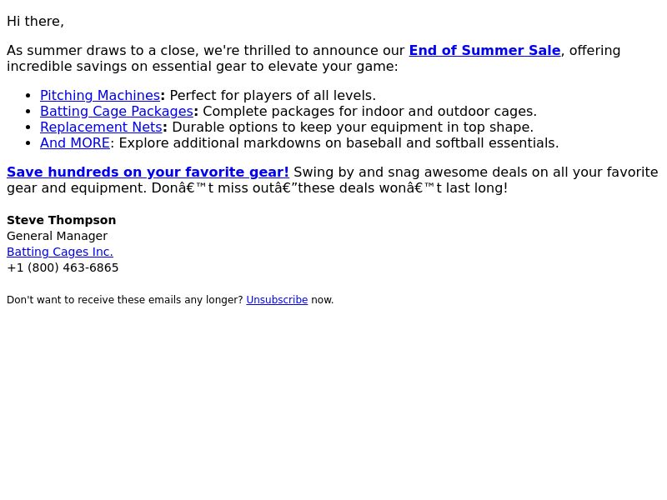Open the End of Summer Sale link
The height and width of the screenshot is (500, 667).
[x=484, y=51]
